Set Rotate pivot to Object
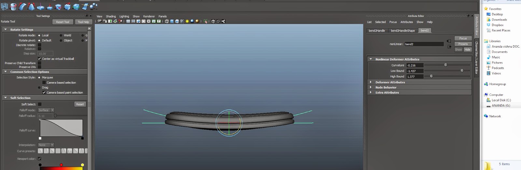This screenshot has width=521, height=170. [61, 40]
